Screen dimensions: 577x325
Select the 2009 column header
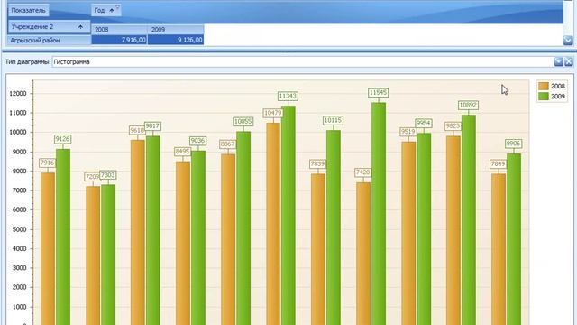click(x=176, y=30)
